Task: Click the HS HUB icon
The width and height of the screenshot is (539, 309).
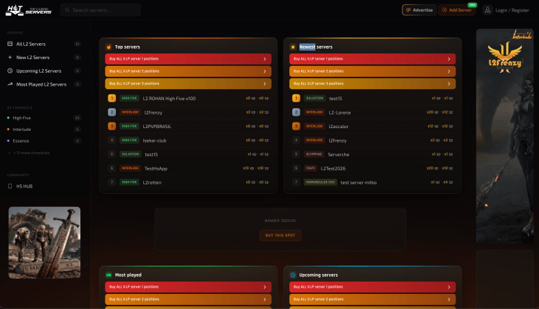Action: click(x=10, y=186)
